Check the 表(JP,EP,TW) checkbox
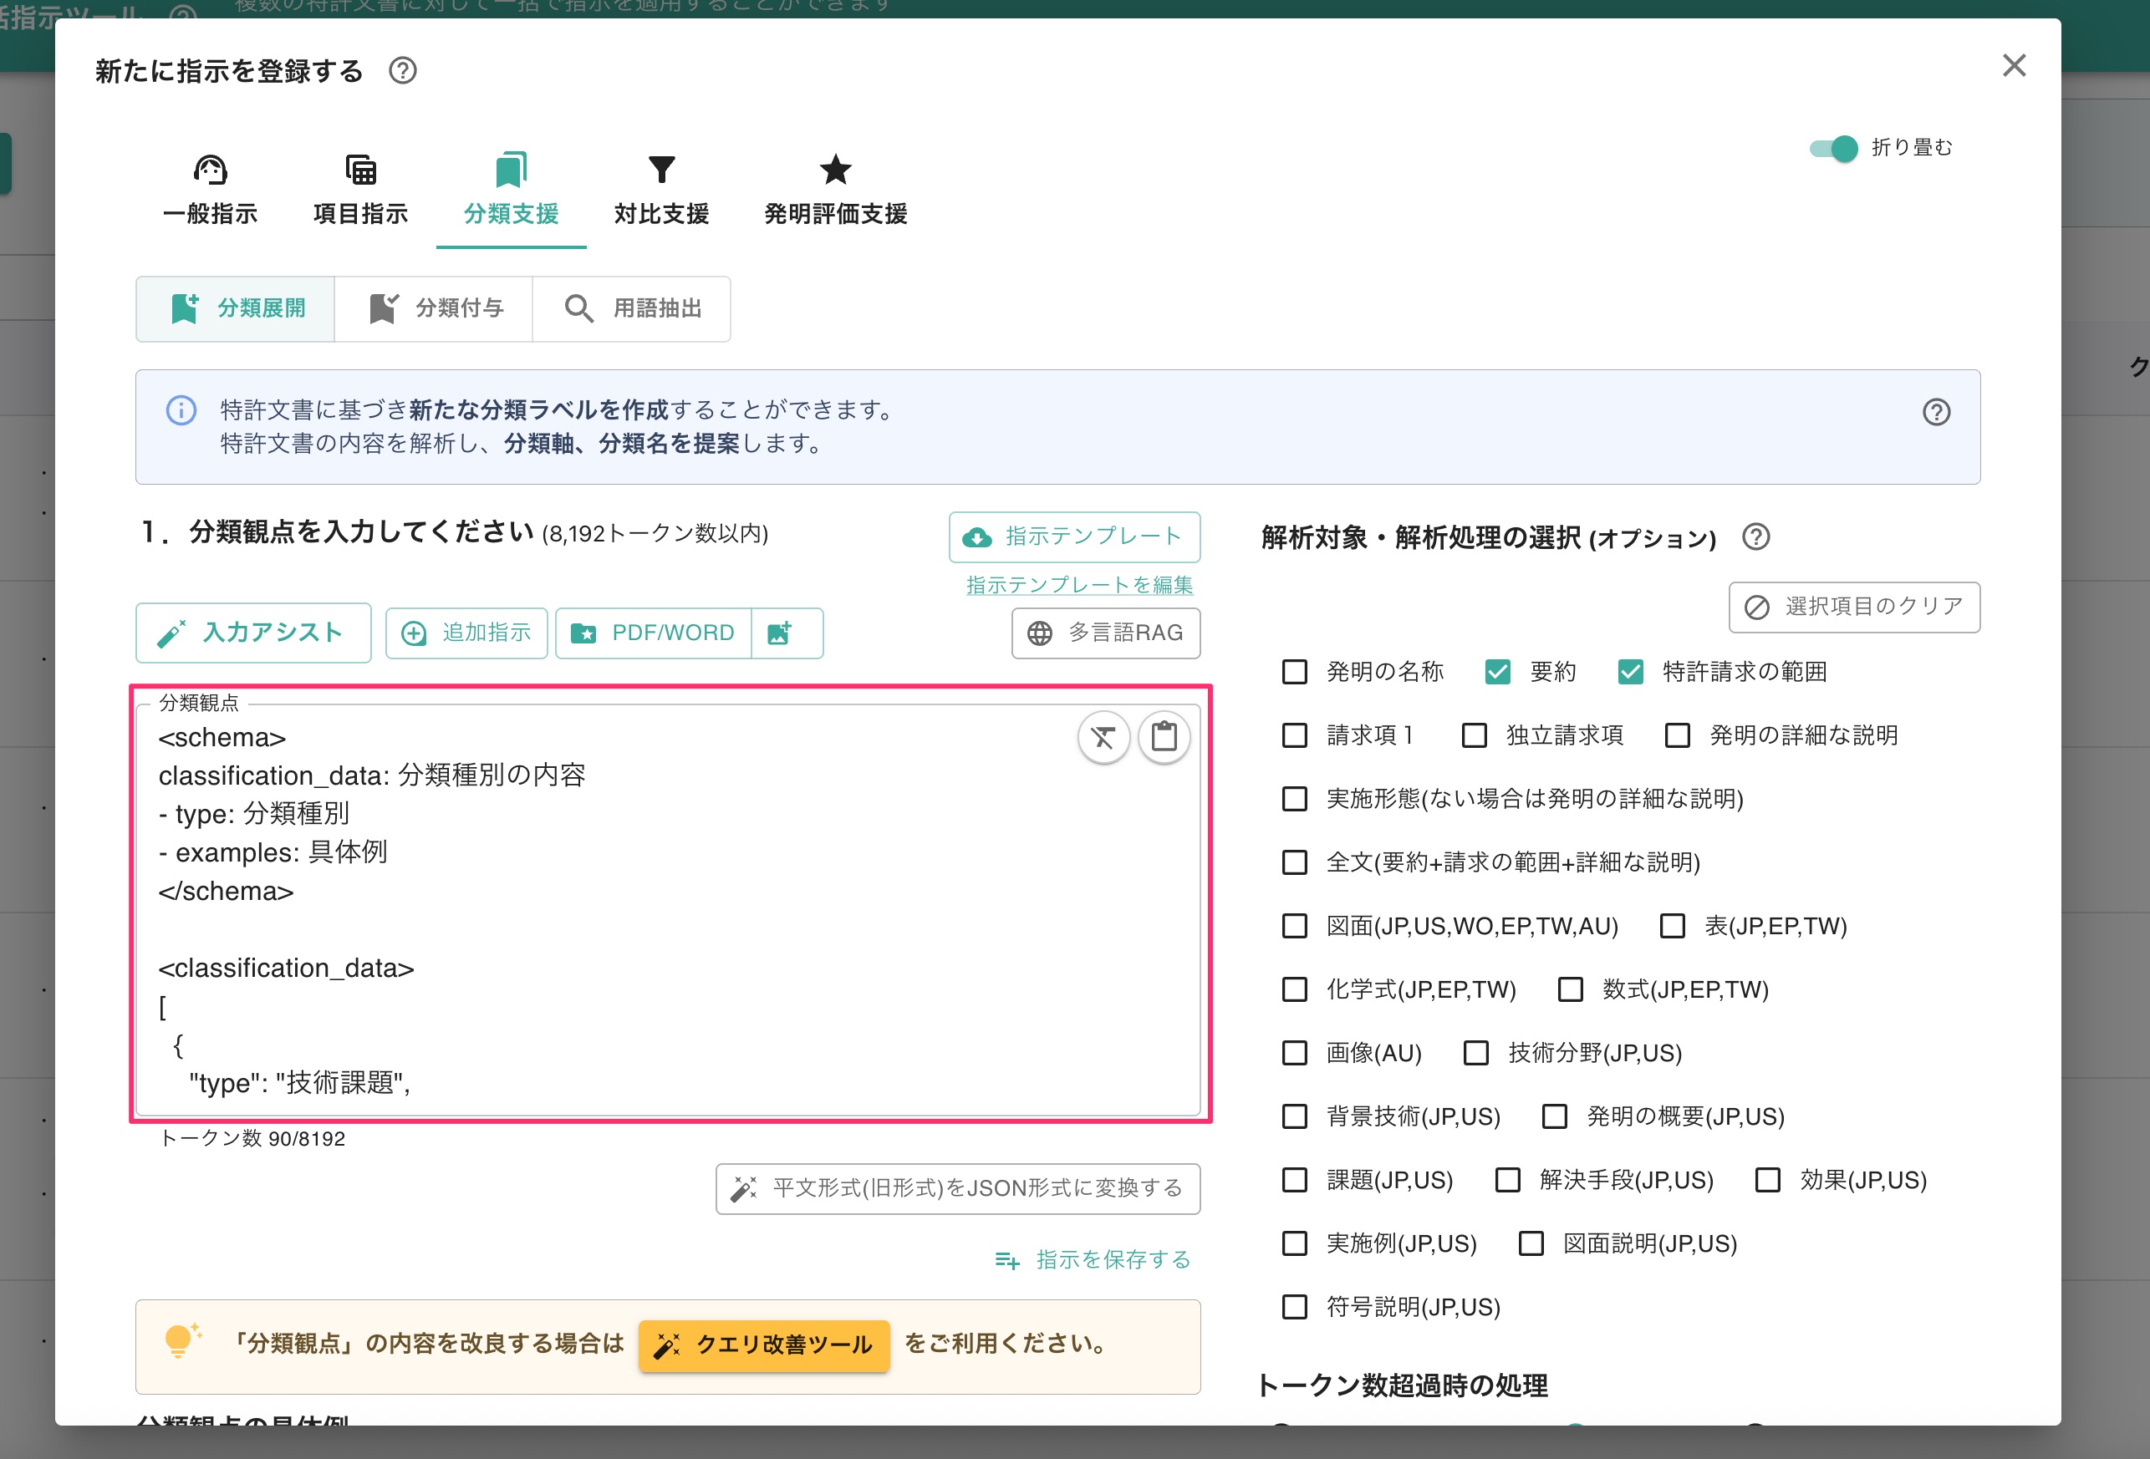Viewport: 2150px width, 1459px height. 1673,927
